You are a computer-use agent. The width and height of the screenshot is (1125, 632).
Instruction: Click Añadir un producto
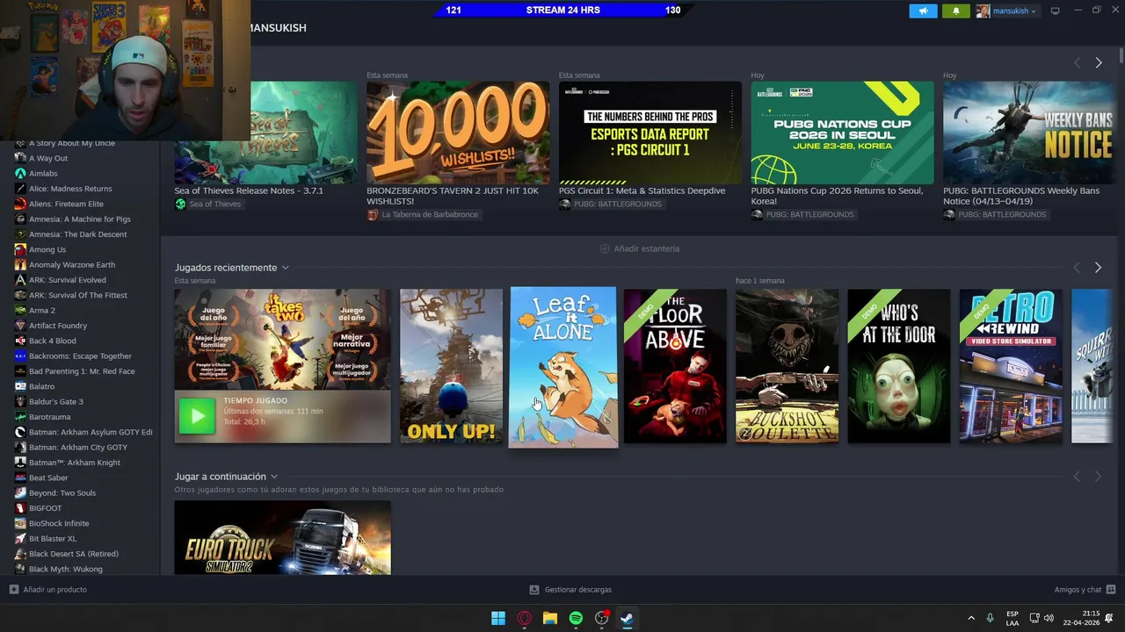pyautogui.click(x=47, y=590)
